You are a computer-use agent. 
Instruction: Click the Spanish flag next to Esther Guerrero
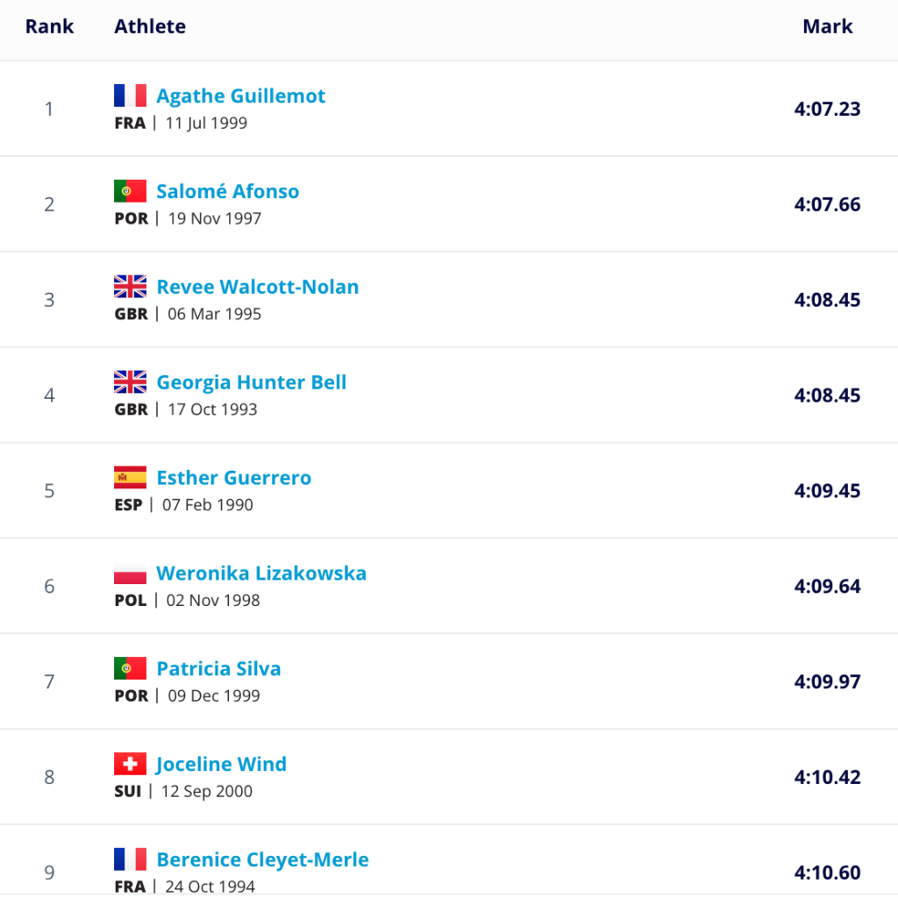pyautogui.click(x=130, y=478)
